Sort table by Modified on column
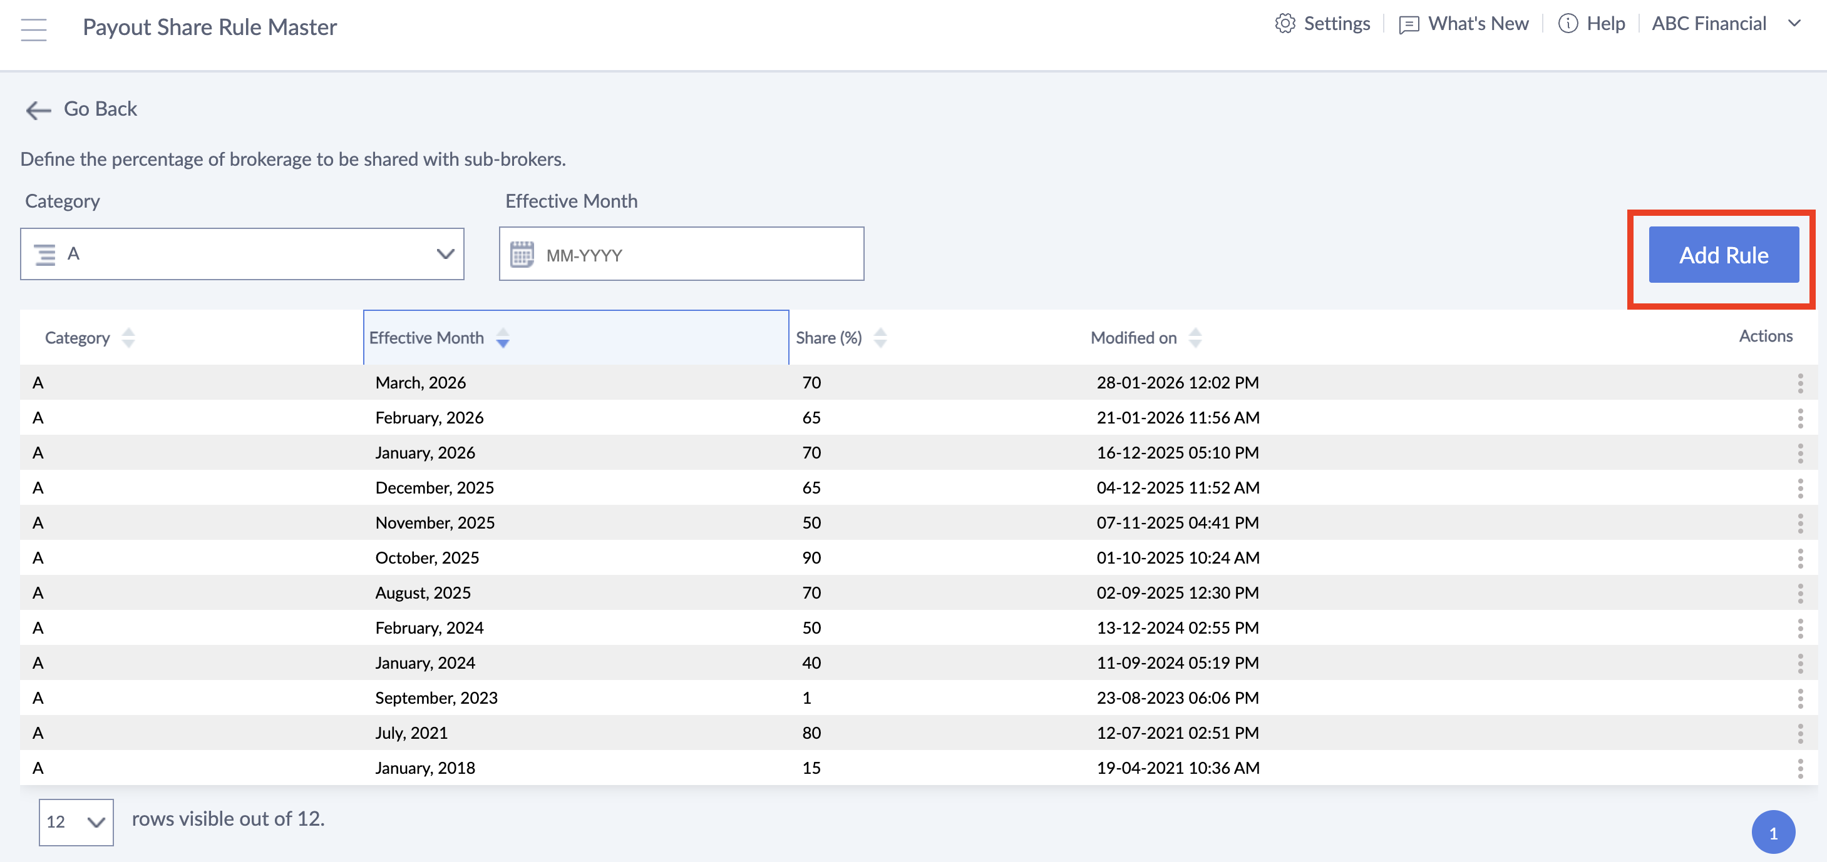The image size is (1827, 862). [1195, 337]
